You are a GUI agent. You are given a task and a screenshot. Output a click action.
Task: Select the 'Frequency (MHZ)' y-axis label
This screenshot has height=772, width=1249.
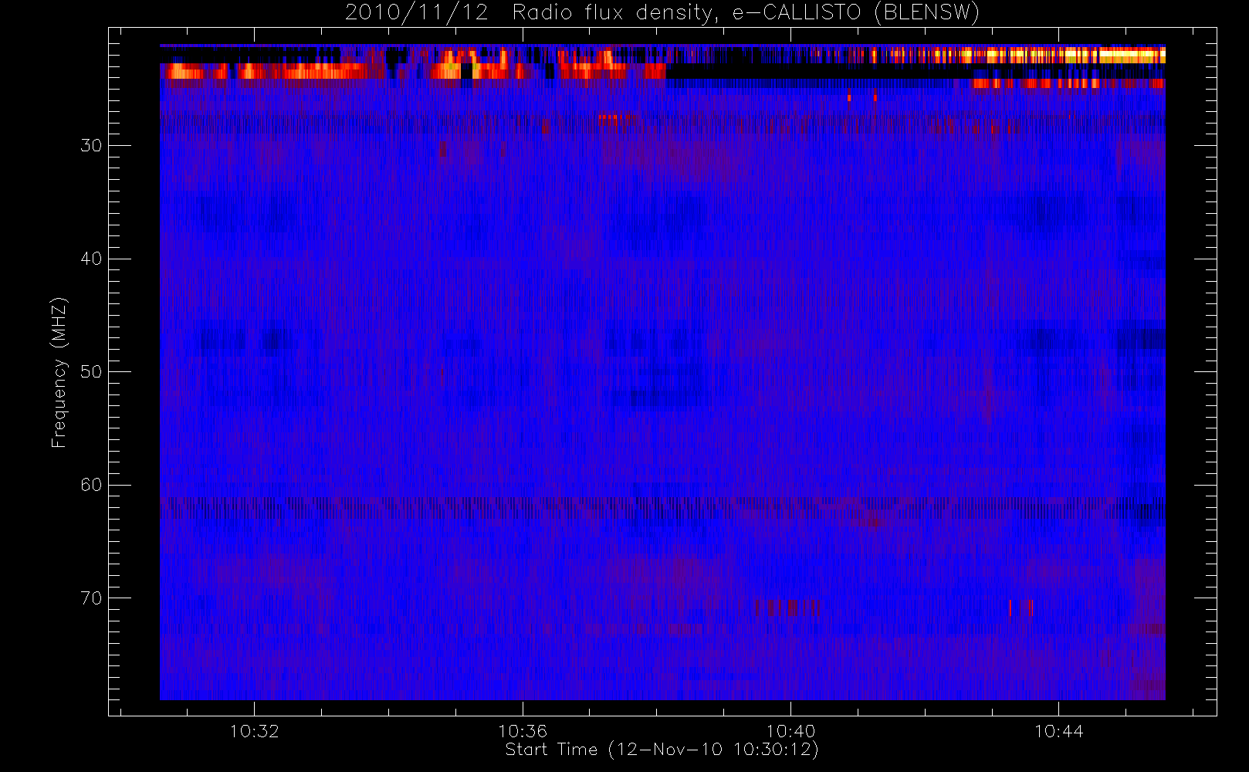59,372
